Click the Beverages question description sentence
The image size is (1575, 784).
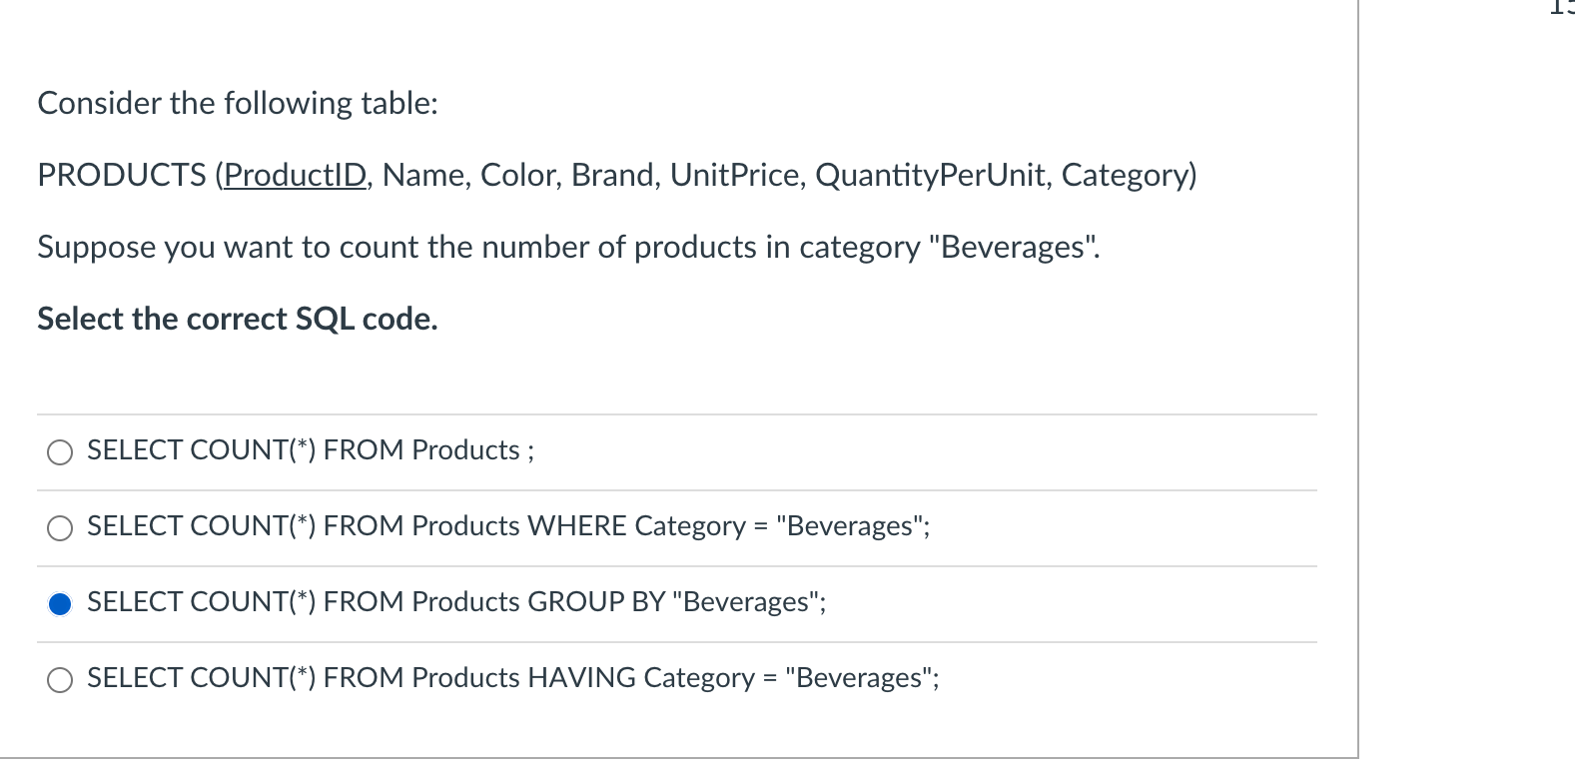pos(568,247)
